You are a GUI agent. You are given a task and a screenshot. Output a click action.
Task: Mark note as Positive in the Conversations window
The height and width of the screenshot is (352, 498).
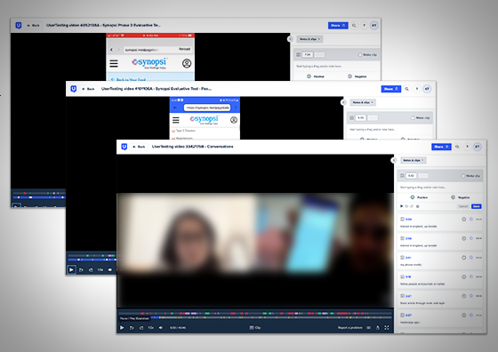coord(419,197)
